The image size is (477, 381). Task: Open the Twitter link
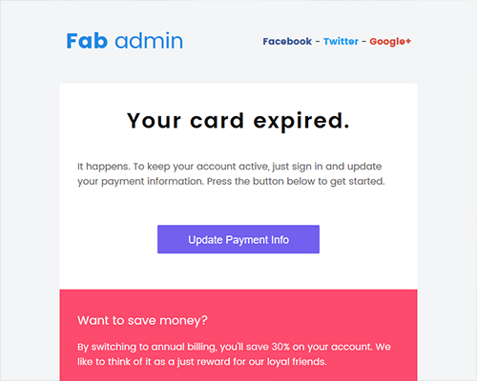coord(341,41)
